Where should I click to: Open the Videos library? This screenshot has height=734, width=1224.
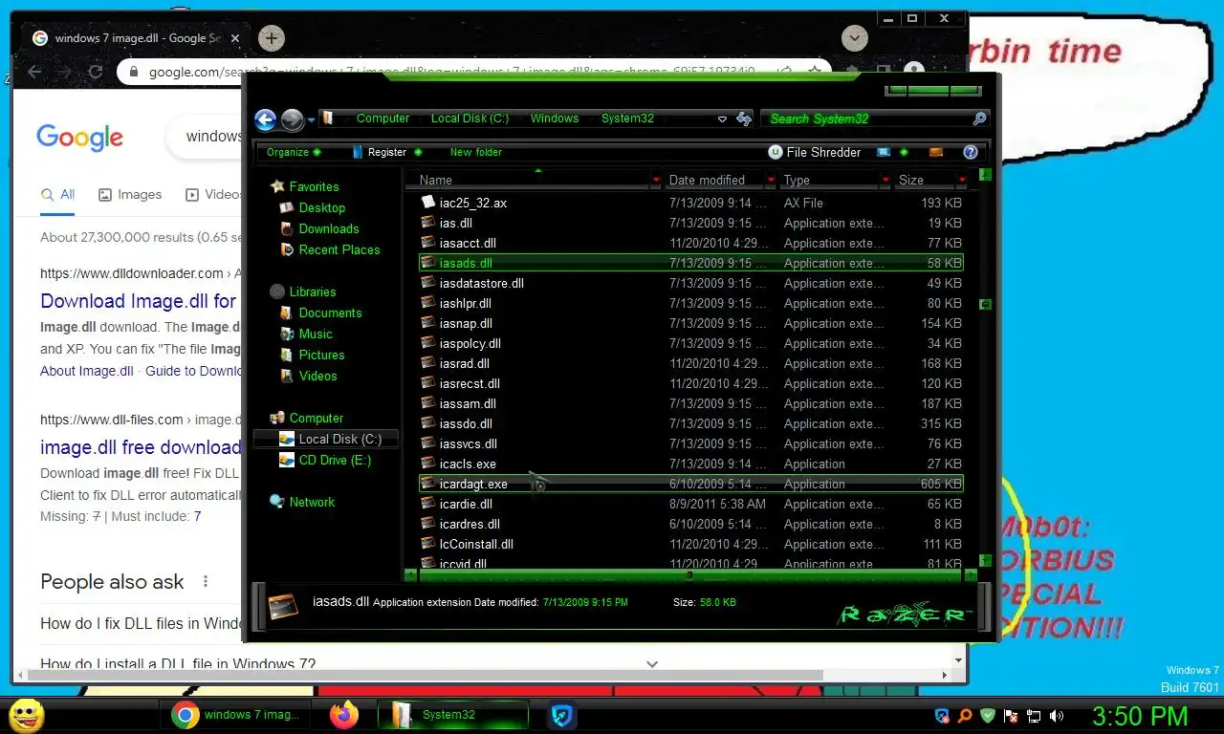317,376
